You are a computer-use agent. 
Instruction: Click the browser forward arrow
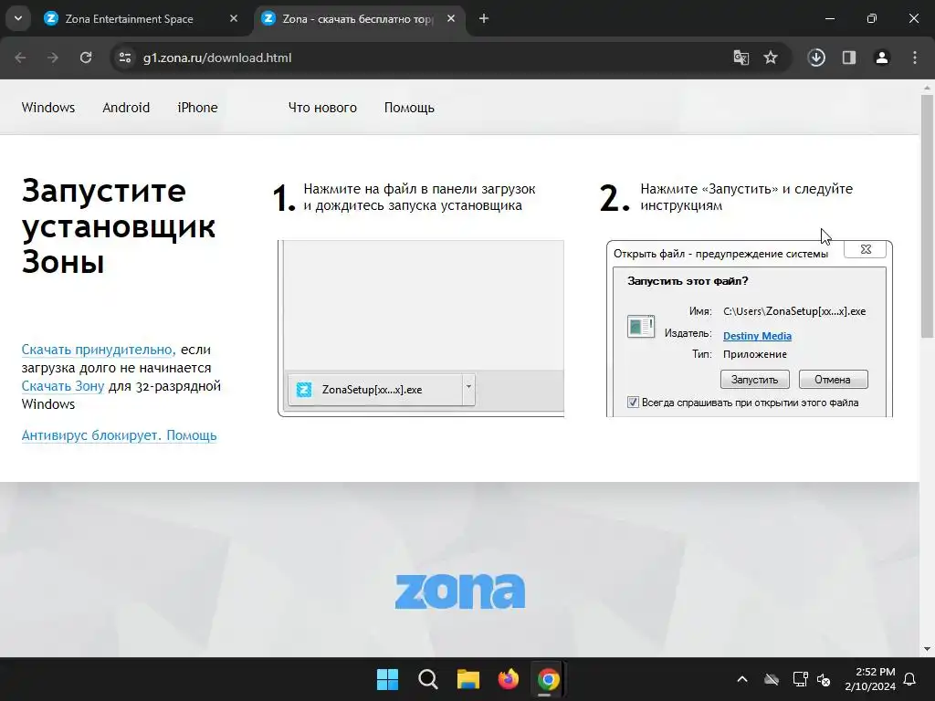point(53,58)
